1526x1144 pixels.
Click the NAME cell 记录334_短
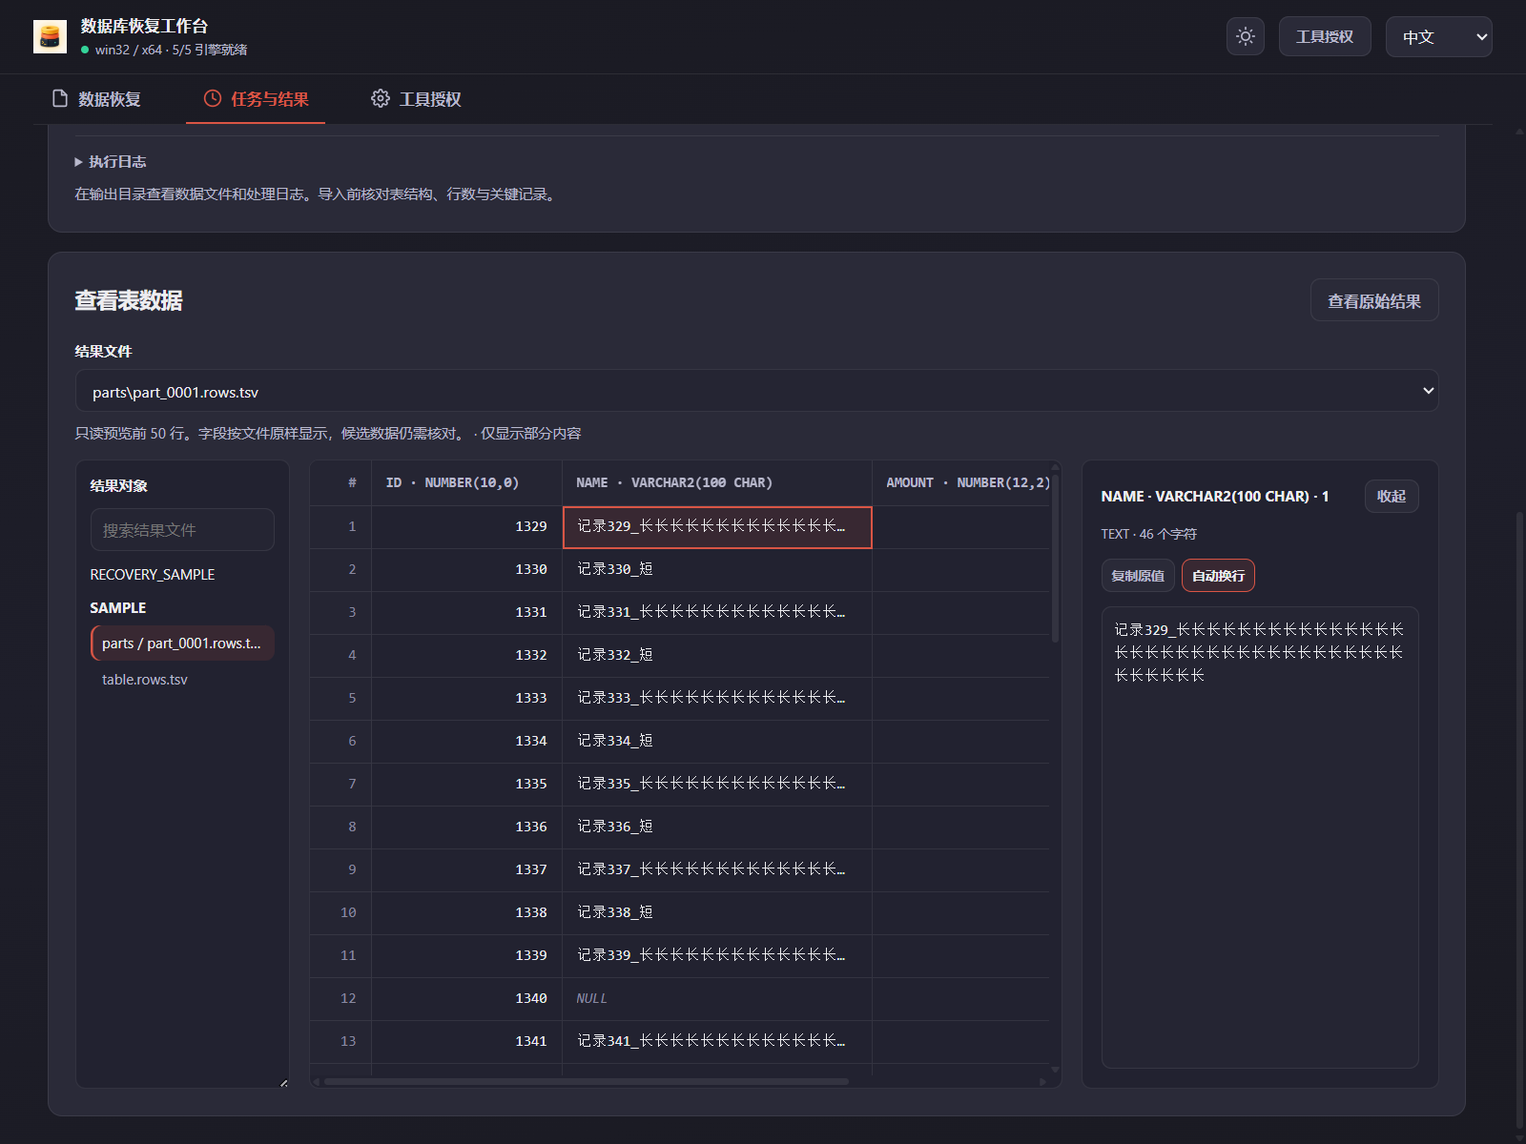click(717, 742)
